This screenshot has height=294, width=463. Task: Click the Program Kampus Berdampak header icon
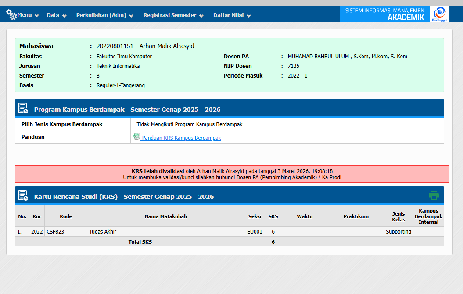tap(23, 109)
